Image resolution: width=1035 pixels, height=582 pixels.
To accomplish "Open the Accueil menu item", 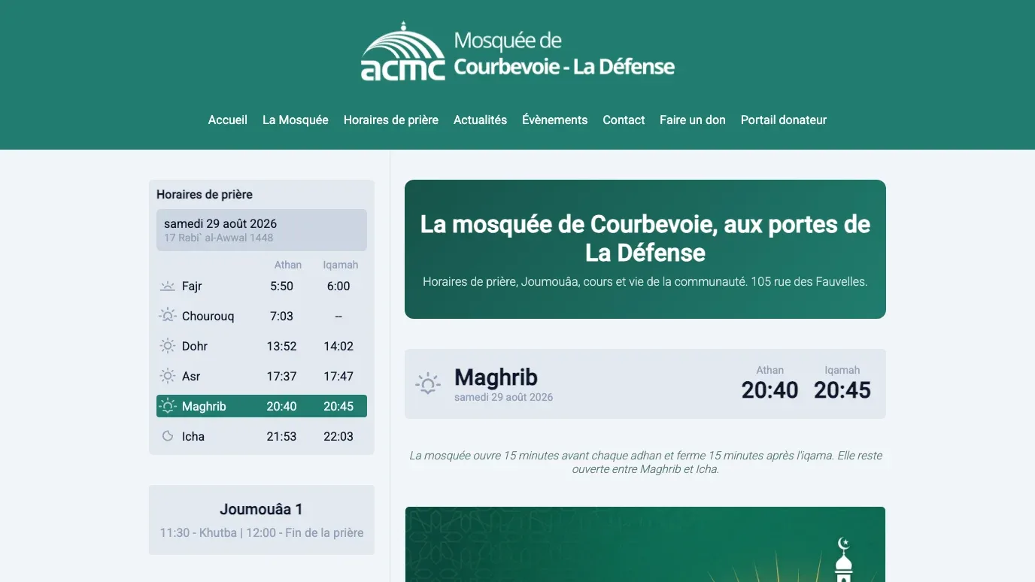I will click(228, 120).
